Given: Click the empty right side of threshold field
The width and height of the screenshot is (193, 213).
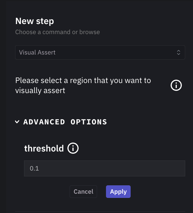Looking at the screenshot, I should coord(157,168).
